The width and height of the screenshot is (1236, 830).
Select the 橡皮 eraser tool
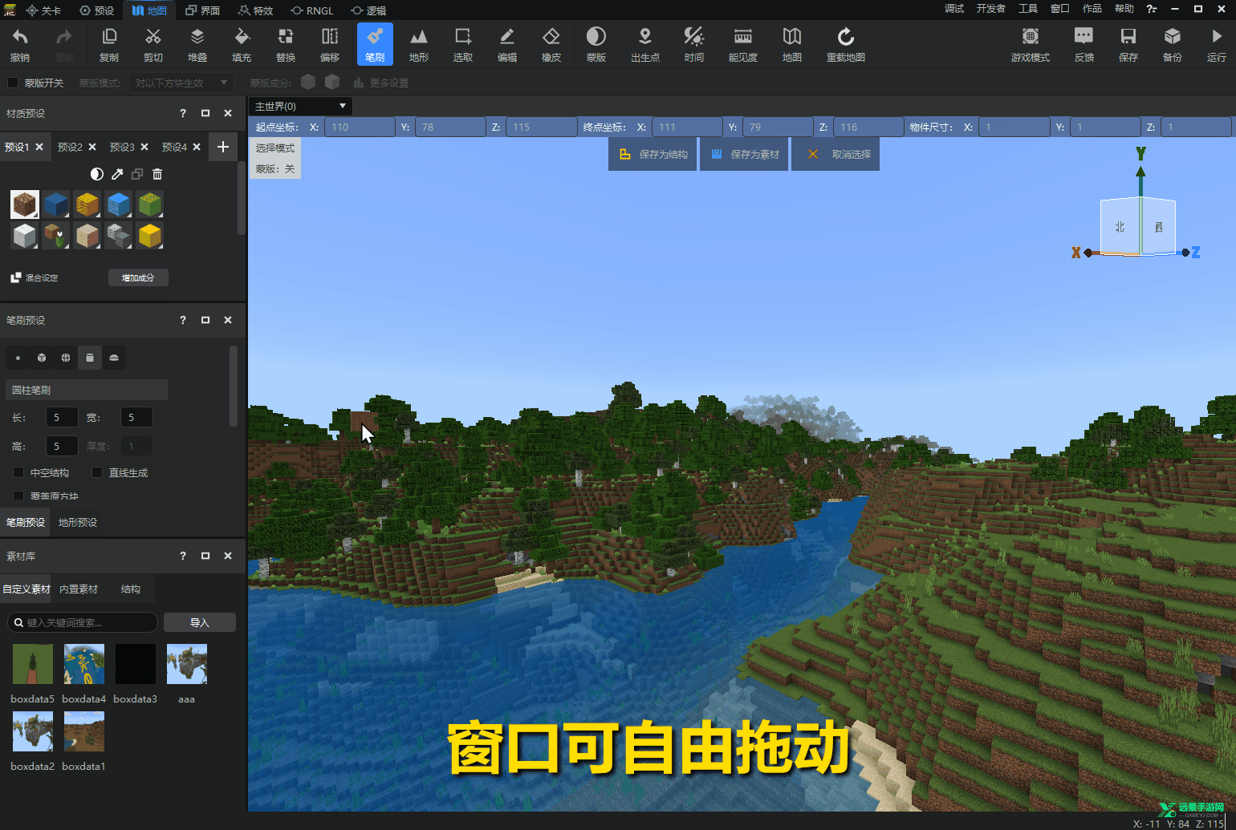coord(551,44)
